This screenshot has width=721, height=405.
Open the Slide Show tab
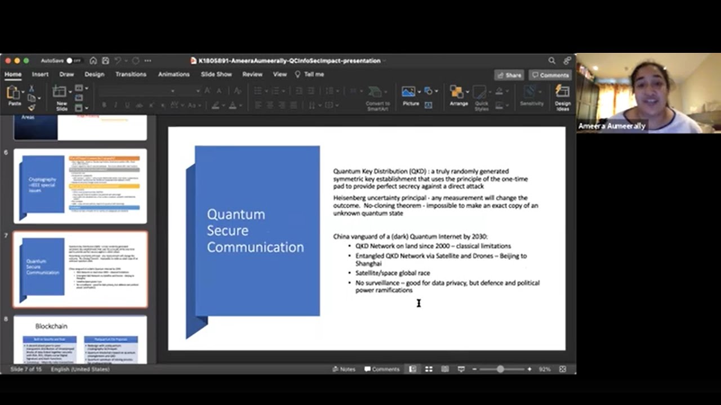216,74
